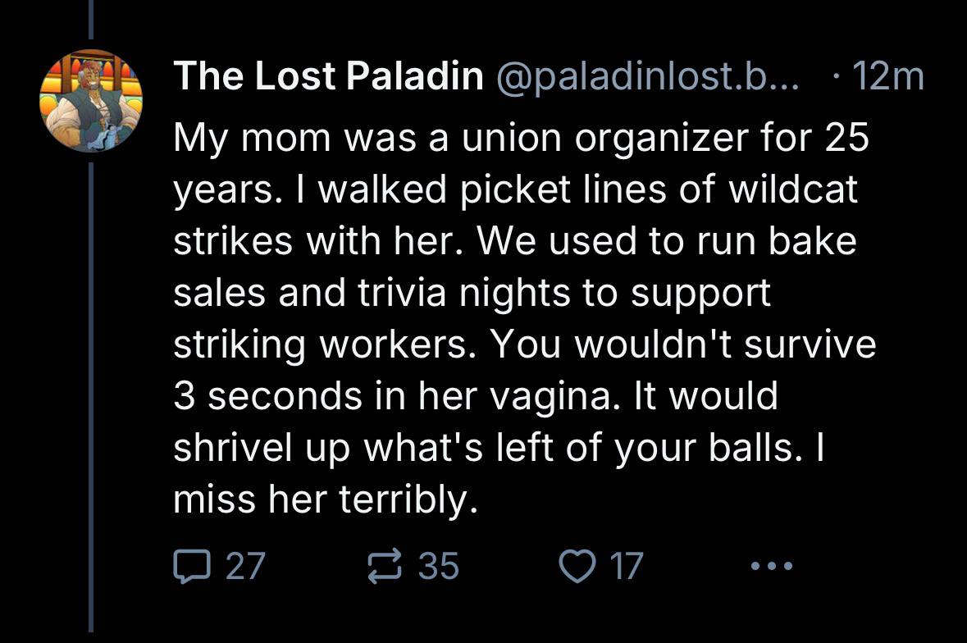Click the 12m post timestamp

click(x=888, y=78)
